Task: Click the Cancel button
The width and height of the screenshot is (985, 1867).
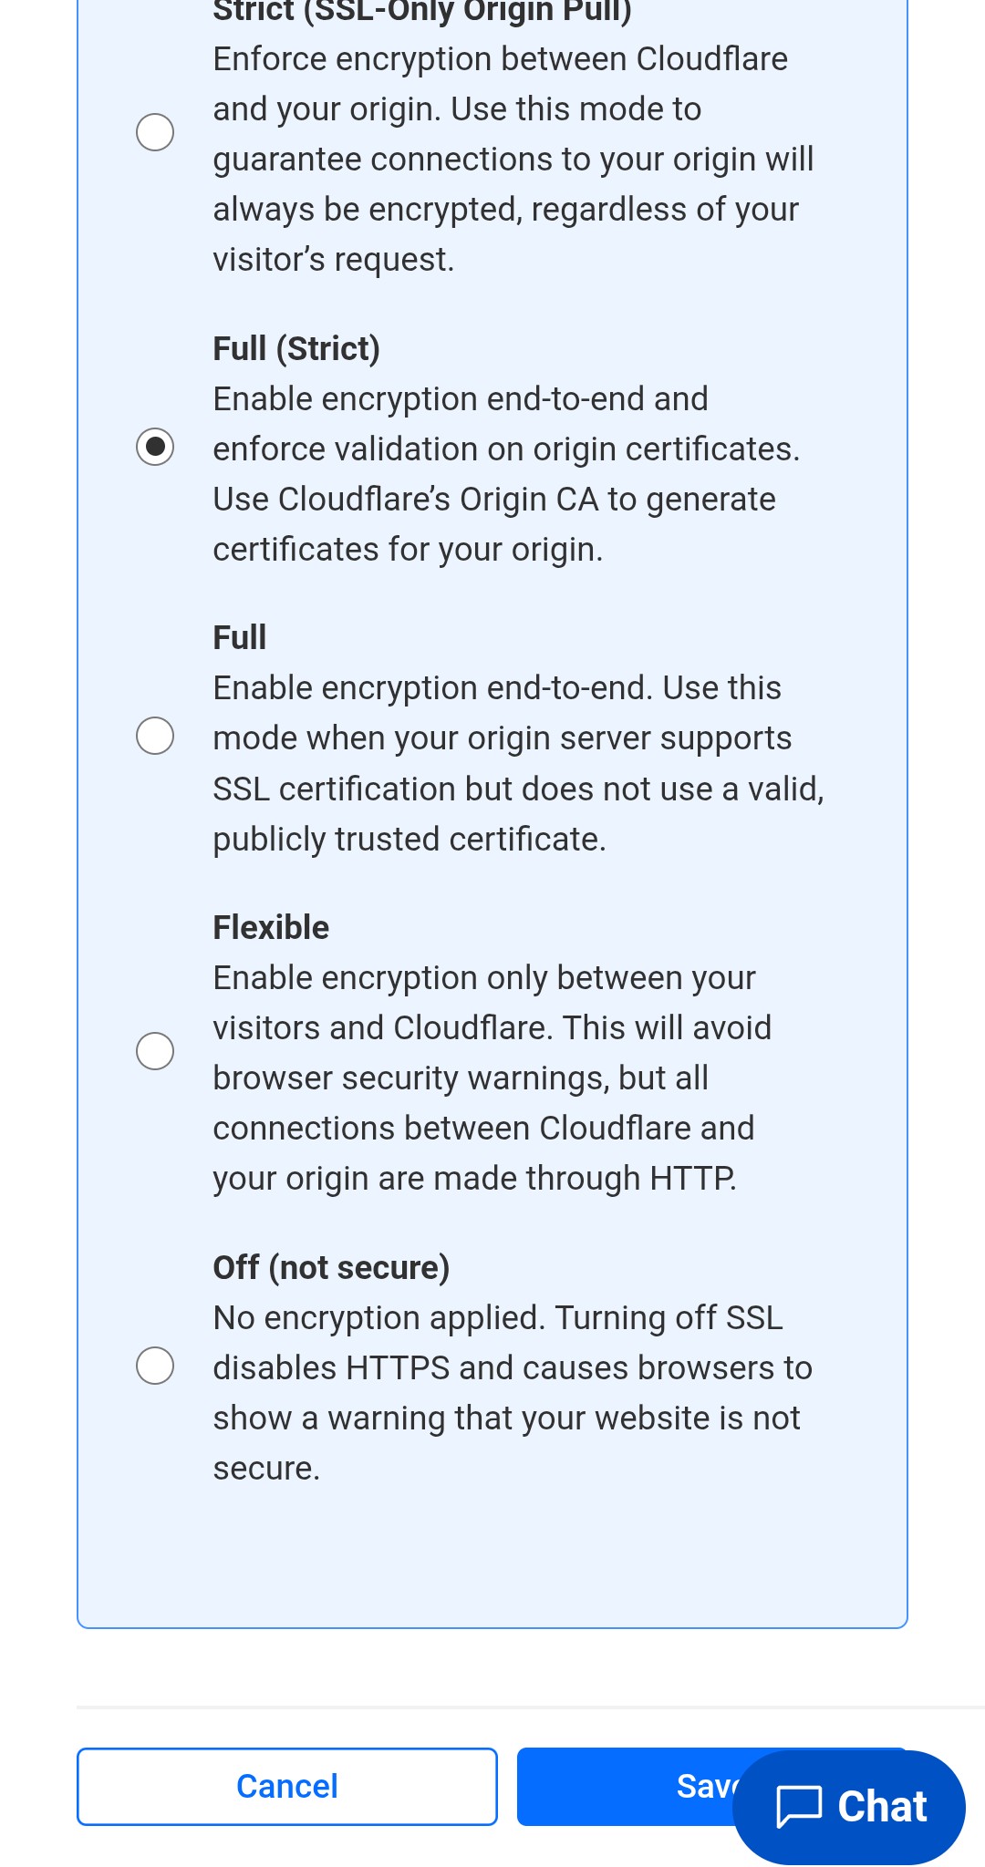Action: [286, 1787]
